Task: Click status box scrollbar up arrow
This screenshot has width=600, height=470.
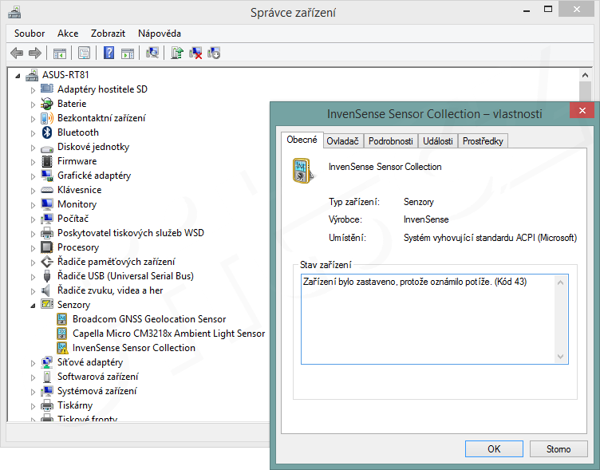Action: coord(561,282)
